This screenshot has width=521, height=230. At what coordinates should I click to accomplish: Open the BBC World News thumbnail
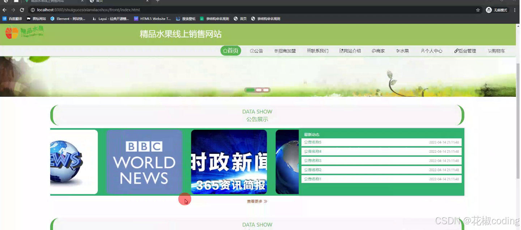pyautogui.click(x=144, y=162)
